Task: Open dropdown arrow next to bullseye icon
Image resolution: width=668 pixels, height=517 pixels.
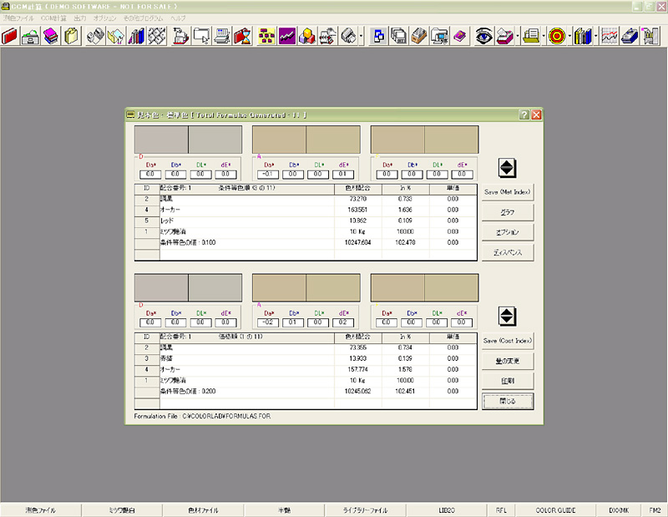Action: 569,36
